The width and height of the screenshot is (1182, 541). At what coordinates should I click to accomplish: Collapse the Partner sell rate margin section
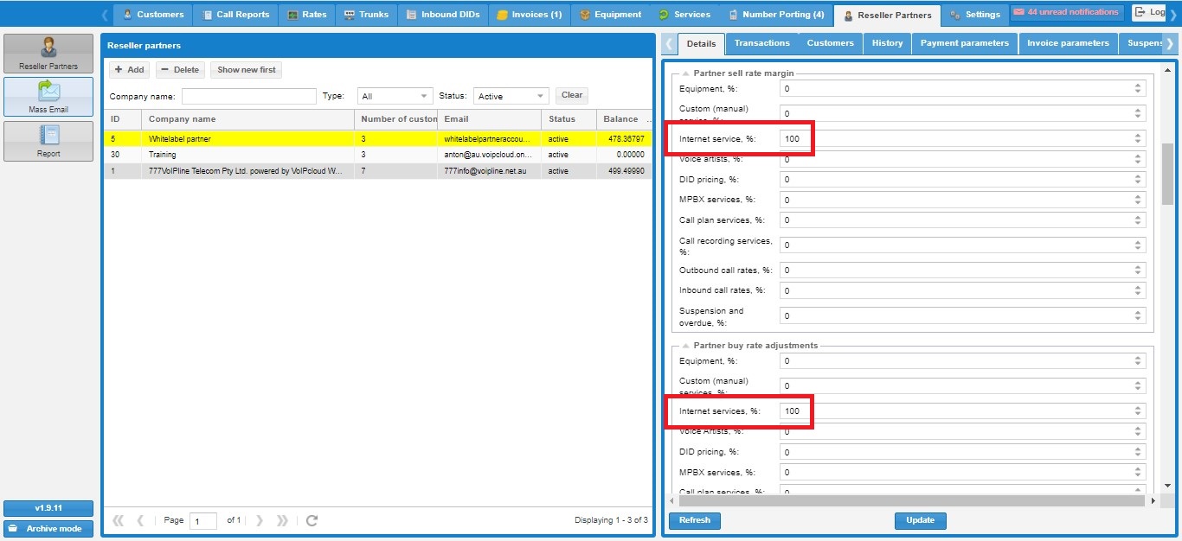coord(686,73)
